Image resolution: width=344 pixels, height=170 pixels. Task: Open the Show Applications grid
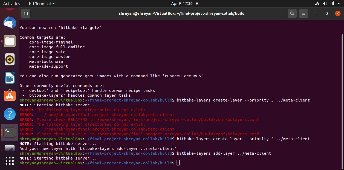click(10, 161)
